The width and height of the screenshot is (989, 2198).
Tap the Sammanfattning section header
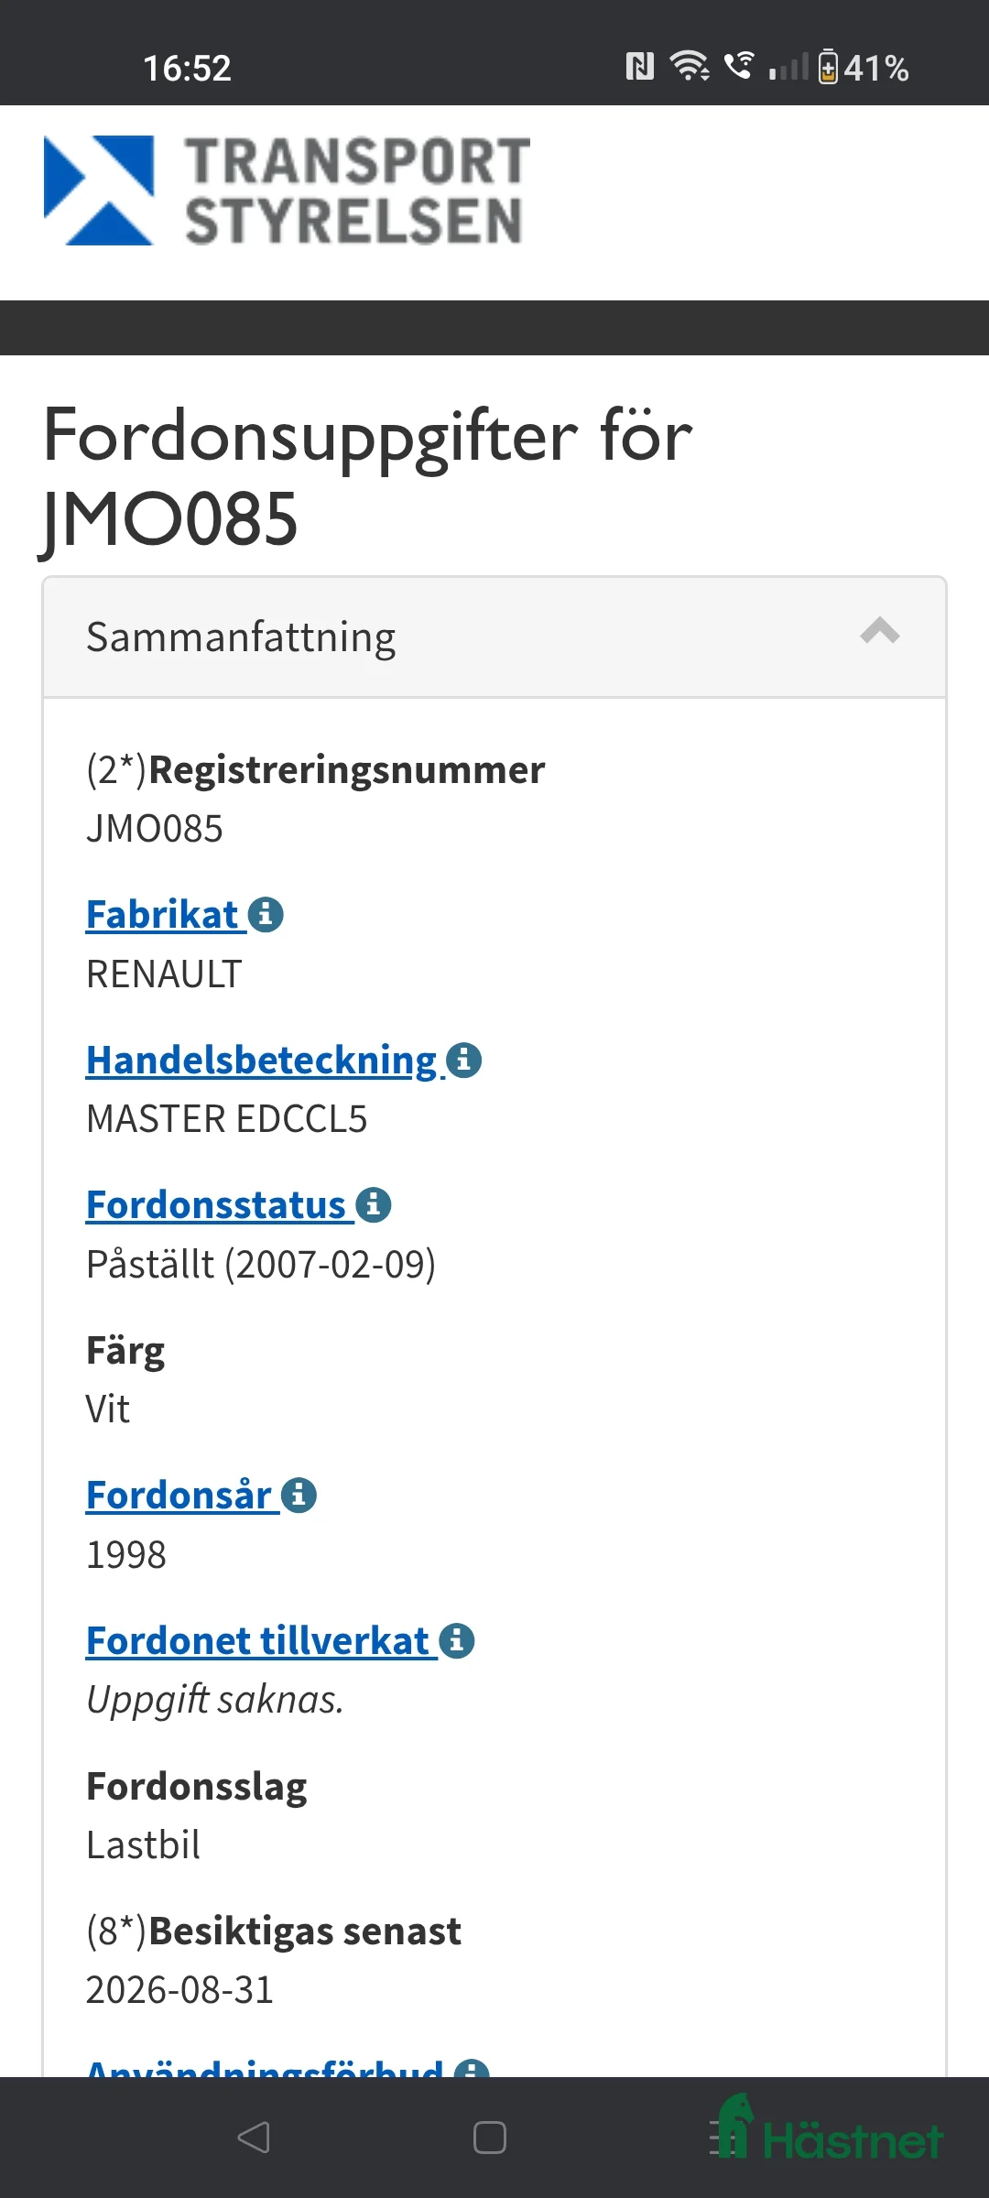pyautogui.click(x=240, y=636)
